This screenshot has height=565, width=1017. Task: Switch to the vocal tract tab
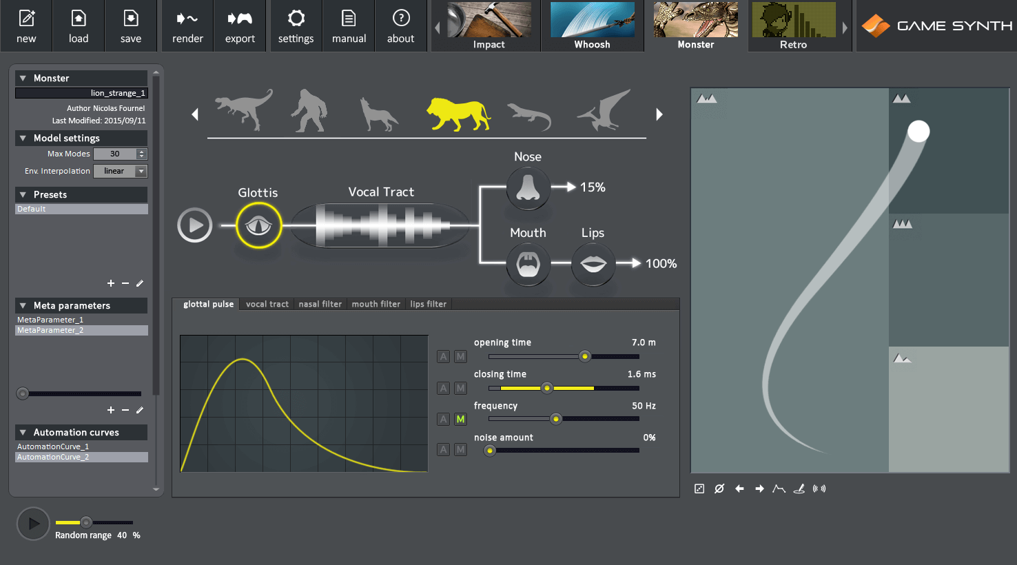point(267,304)
